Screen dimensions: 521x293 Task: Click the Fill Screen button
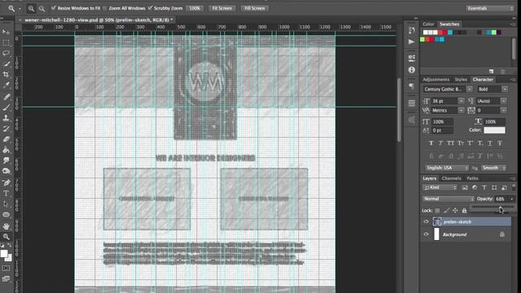[x=255, y=8]
